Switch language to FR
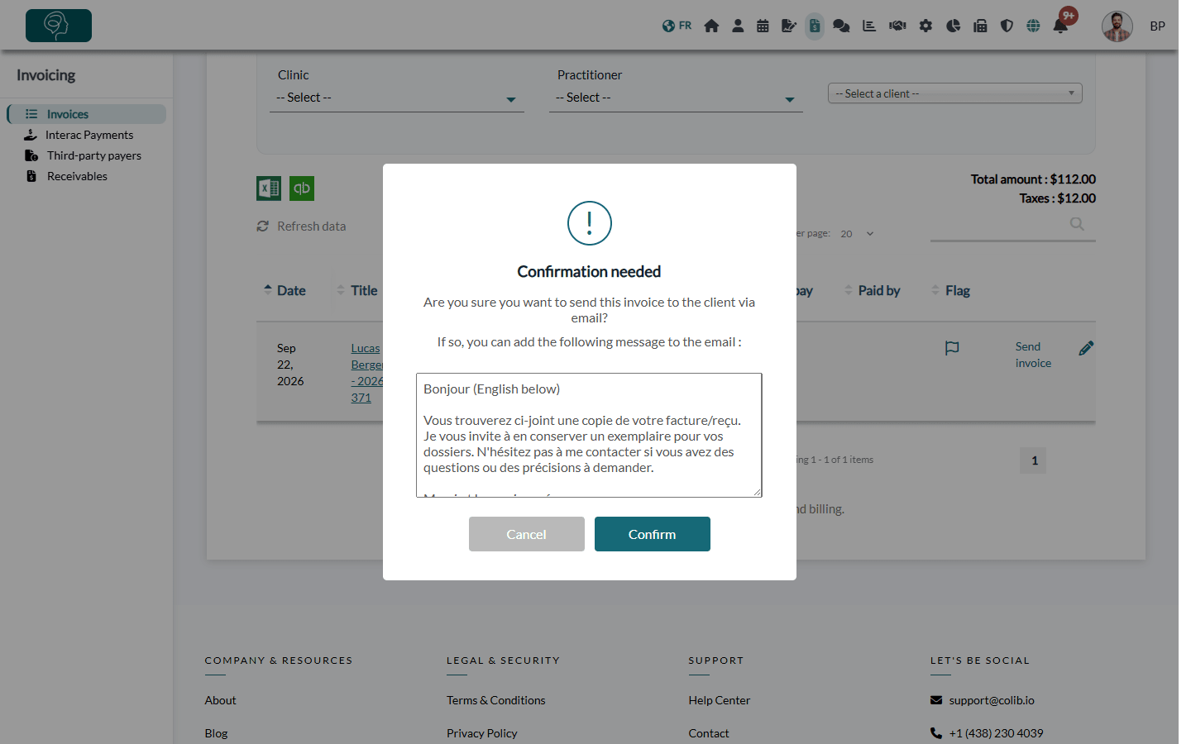 (677, 26)
